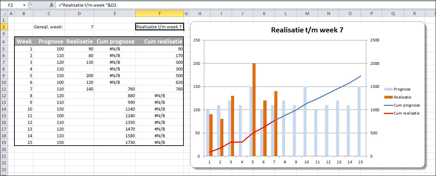The width and height of the screenshot is (436, 176).
Task: Select column D header
Action: point(79,13)
